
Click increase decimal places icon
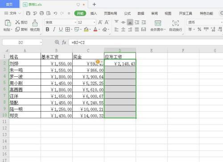[x=213, y=29]
